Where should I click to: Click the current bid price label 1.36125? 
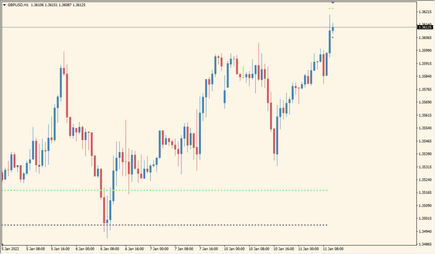[425, 27]
